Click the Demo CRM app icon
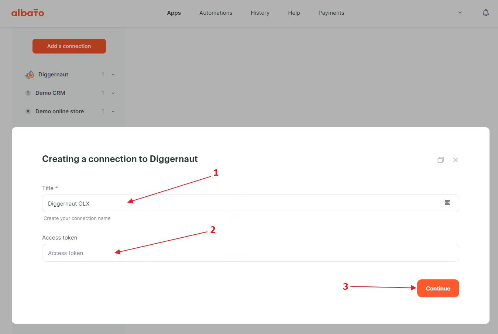The width and height of the screenshot is (498, 334). [x=28, y=93]
